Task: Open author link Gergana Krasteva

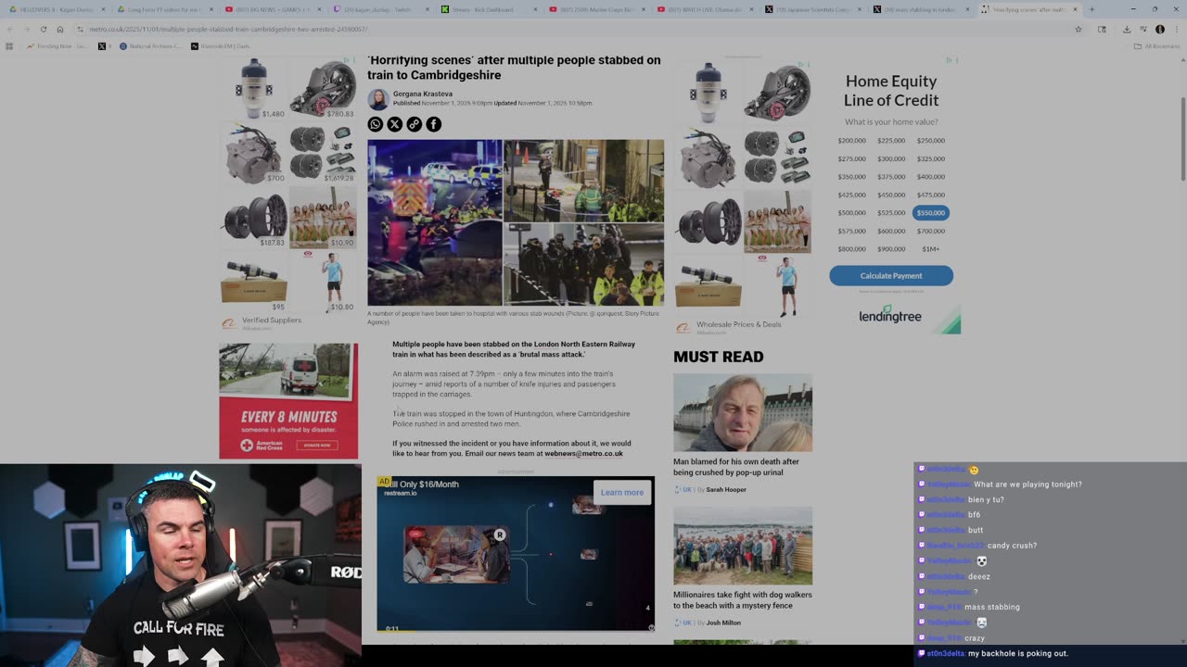Action: (x=423, y=94)
